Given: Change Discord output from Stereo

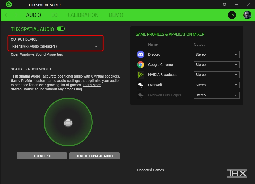Looking at the screenshot, I should point(217,54).
